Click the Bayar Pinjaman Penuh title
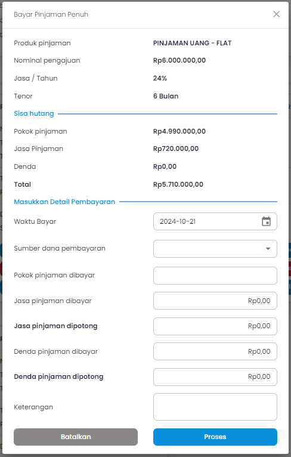The image size is (291, 457). 51,14
